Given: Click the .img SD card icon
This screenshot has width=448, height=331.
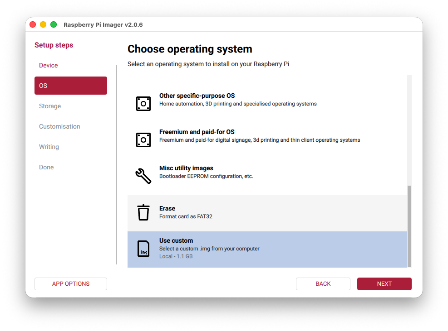Looking at the screenshot, I should tap(143, 249).
